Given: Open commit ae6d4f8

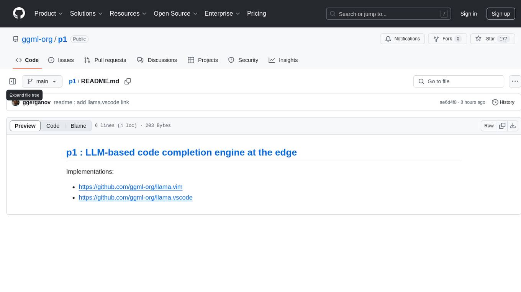Looking at the screenshot, I should 448,102.
